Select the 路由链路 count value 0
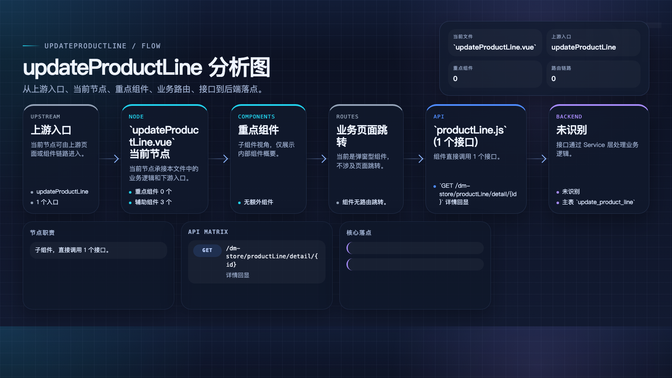Image resolution: width=672 pixels, height=378 pixels. (554, 79)
